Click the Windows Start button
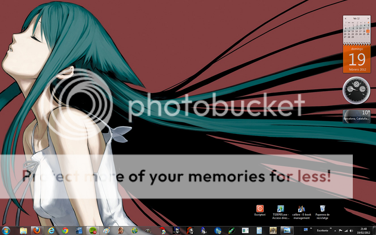 pyautogui.click(x=7, y=231)
